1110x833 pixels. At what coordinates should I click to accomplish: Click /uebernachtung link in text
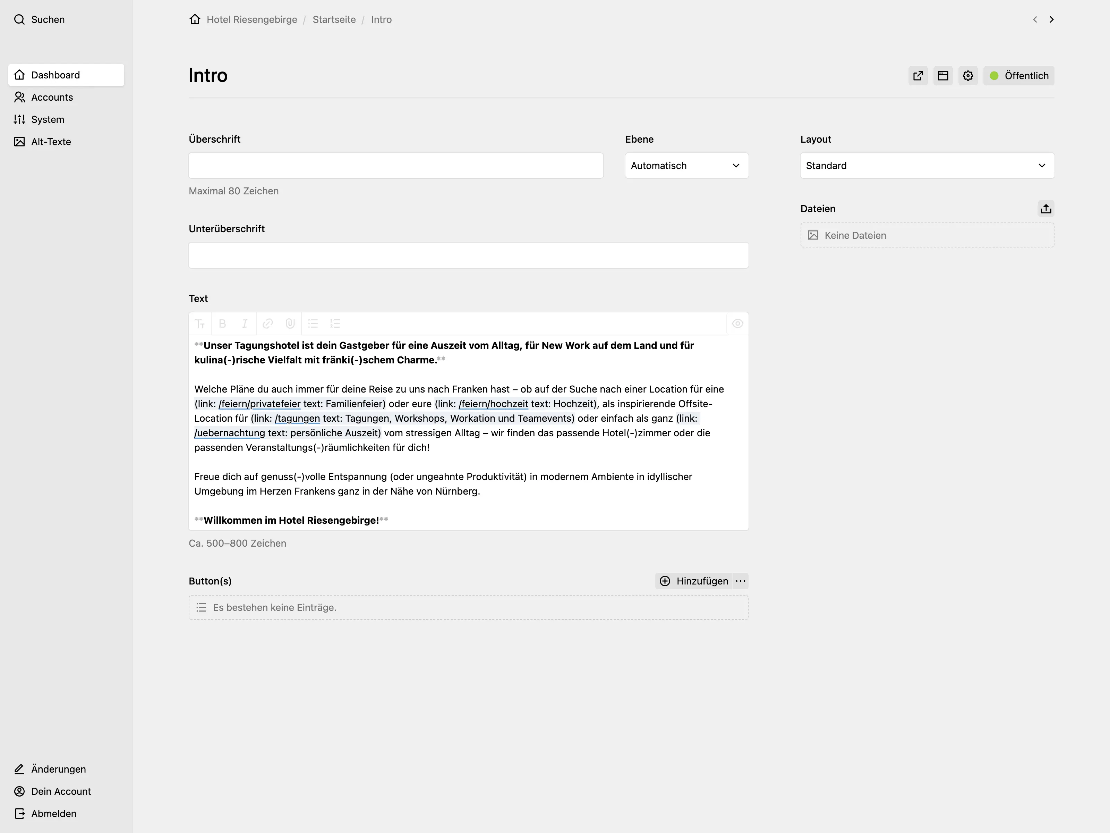229,433
